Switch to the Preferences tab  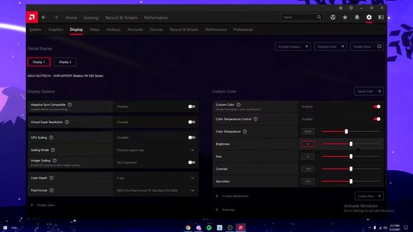coord(243,30)
